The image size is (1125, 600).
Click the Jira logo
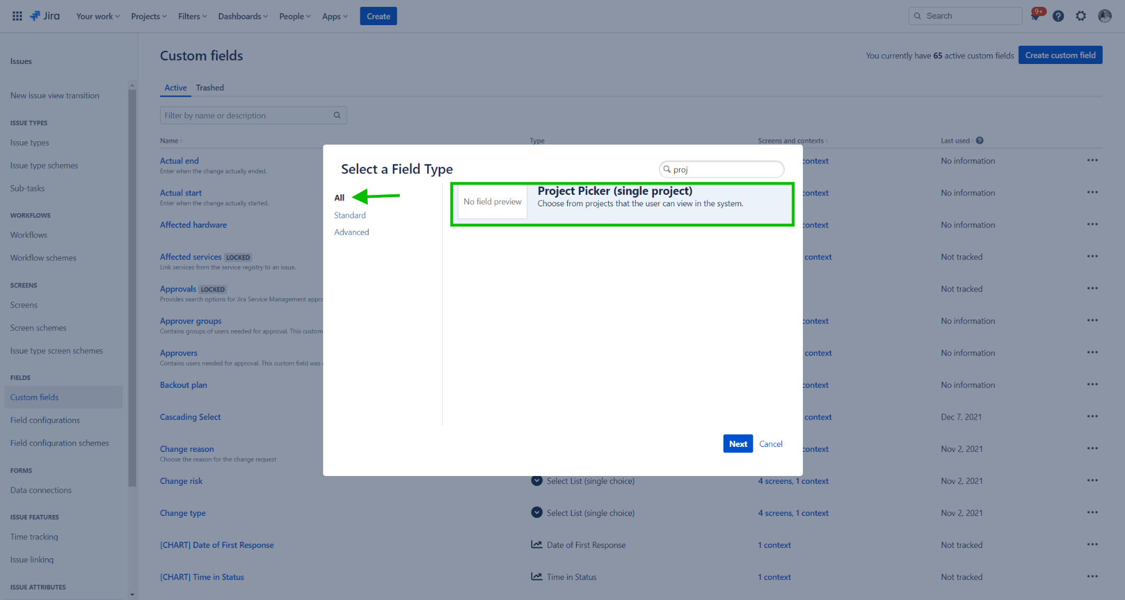[x=45, y=16]
